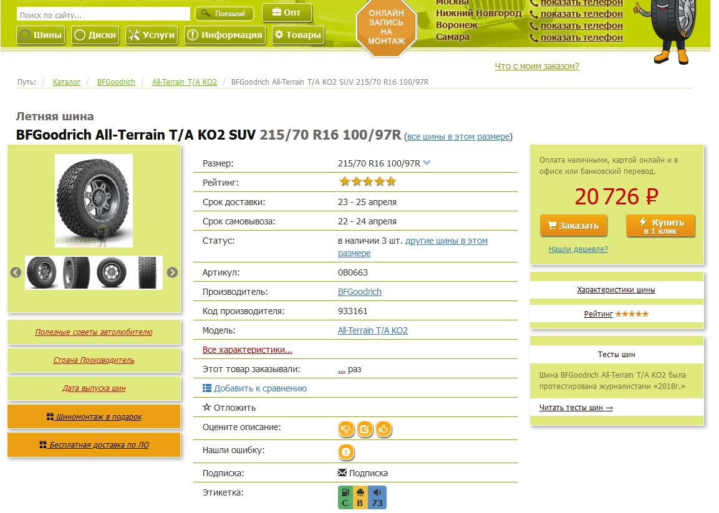The height and width of the screenshot is (513, 719).
Task: Open All-Terrain T/A KO2 breadcrumb link
Action: (x=185, y=82)
